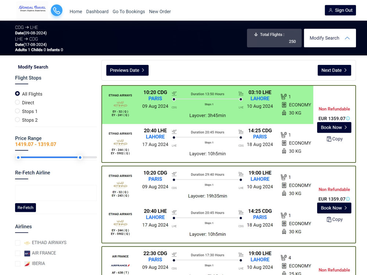This screenshot has width=367, height=275.
Task: Click info icon next to first EUR 1359.07
Action: pos(348,118)
